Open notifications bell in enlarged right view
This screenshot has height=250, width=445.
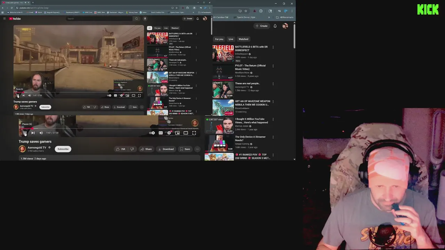[275, 26]
